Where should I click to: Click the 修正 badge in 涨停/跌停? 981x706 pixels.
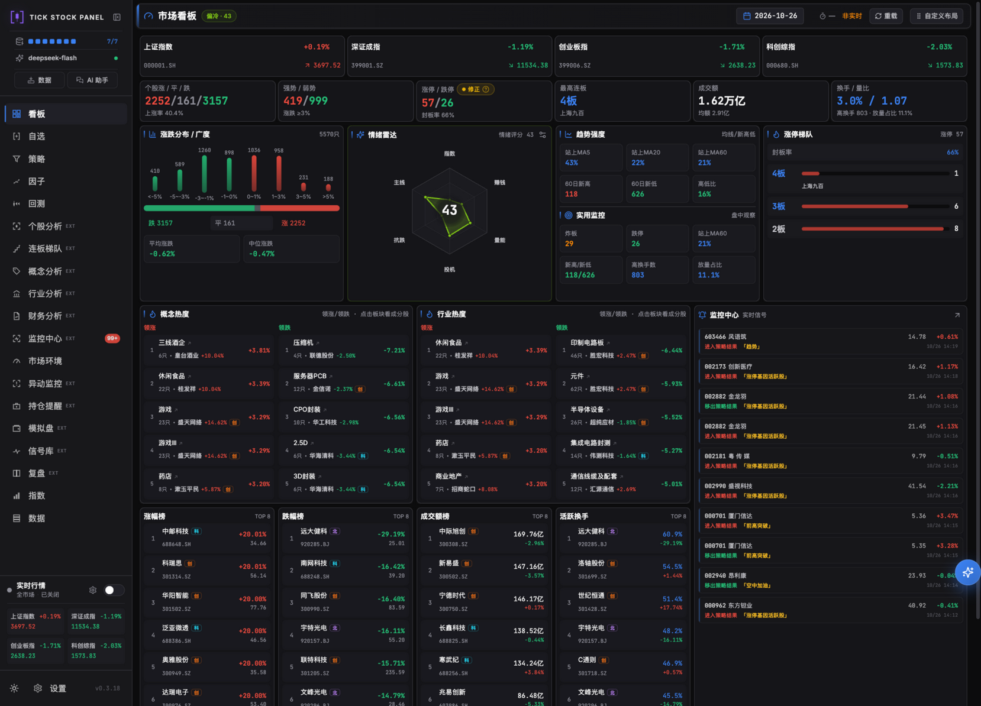coord(476,89)
